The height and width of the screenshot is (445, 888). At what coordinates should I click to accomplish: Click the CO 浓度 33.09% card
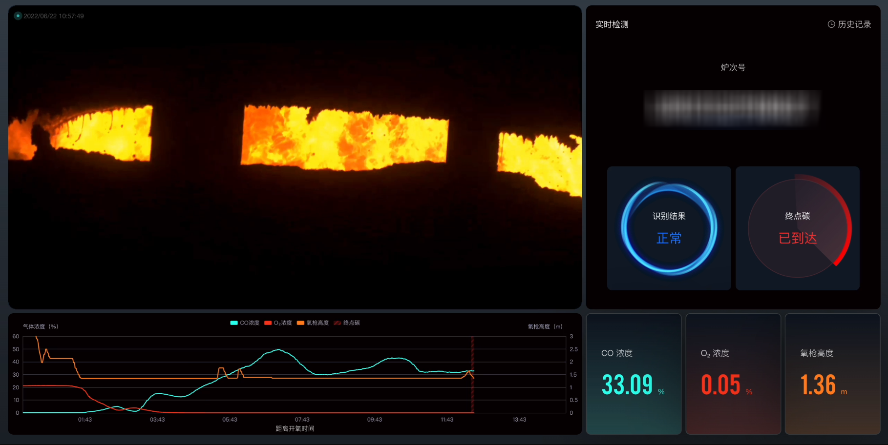(634, 374)
